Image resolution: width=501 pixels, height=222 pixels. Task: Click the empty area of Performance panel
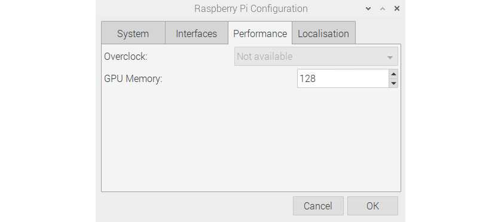coord(251,139)
